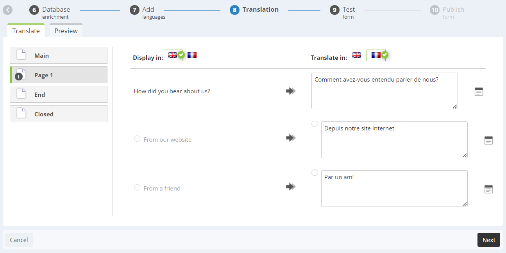Viewport: 506px width, 253px height.
Task: Click into 'Depuis notre site Internet' textarea
Action: click(394, 140)
